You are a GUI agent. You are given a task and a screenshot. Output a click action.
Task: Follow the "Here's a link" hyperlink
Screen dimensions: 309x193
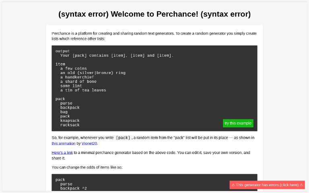[62, 153]
